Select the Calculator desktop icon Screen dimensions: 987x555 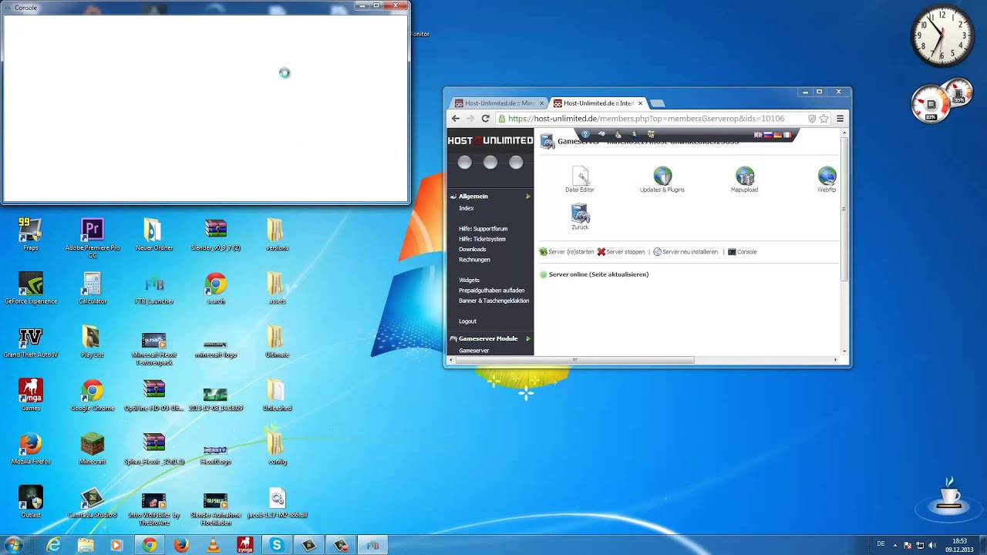(x=93, y=288)
